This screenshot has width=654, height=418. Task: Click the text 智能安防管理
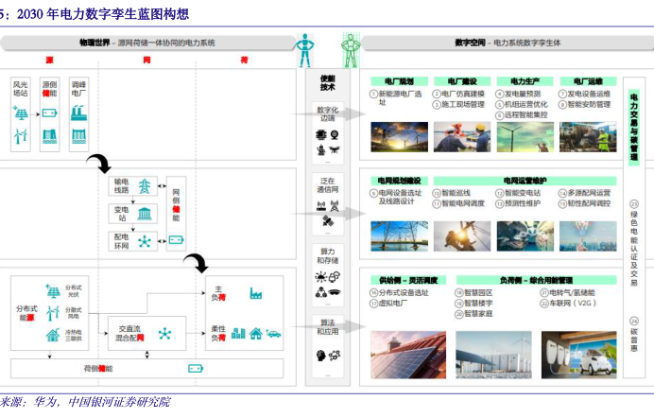[589, 104]
